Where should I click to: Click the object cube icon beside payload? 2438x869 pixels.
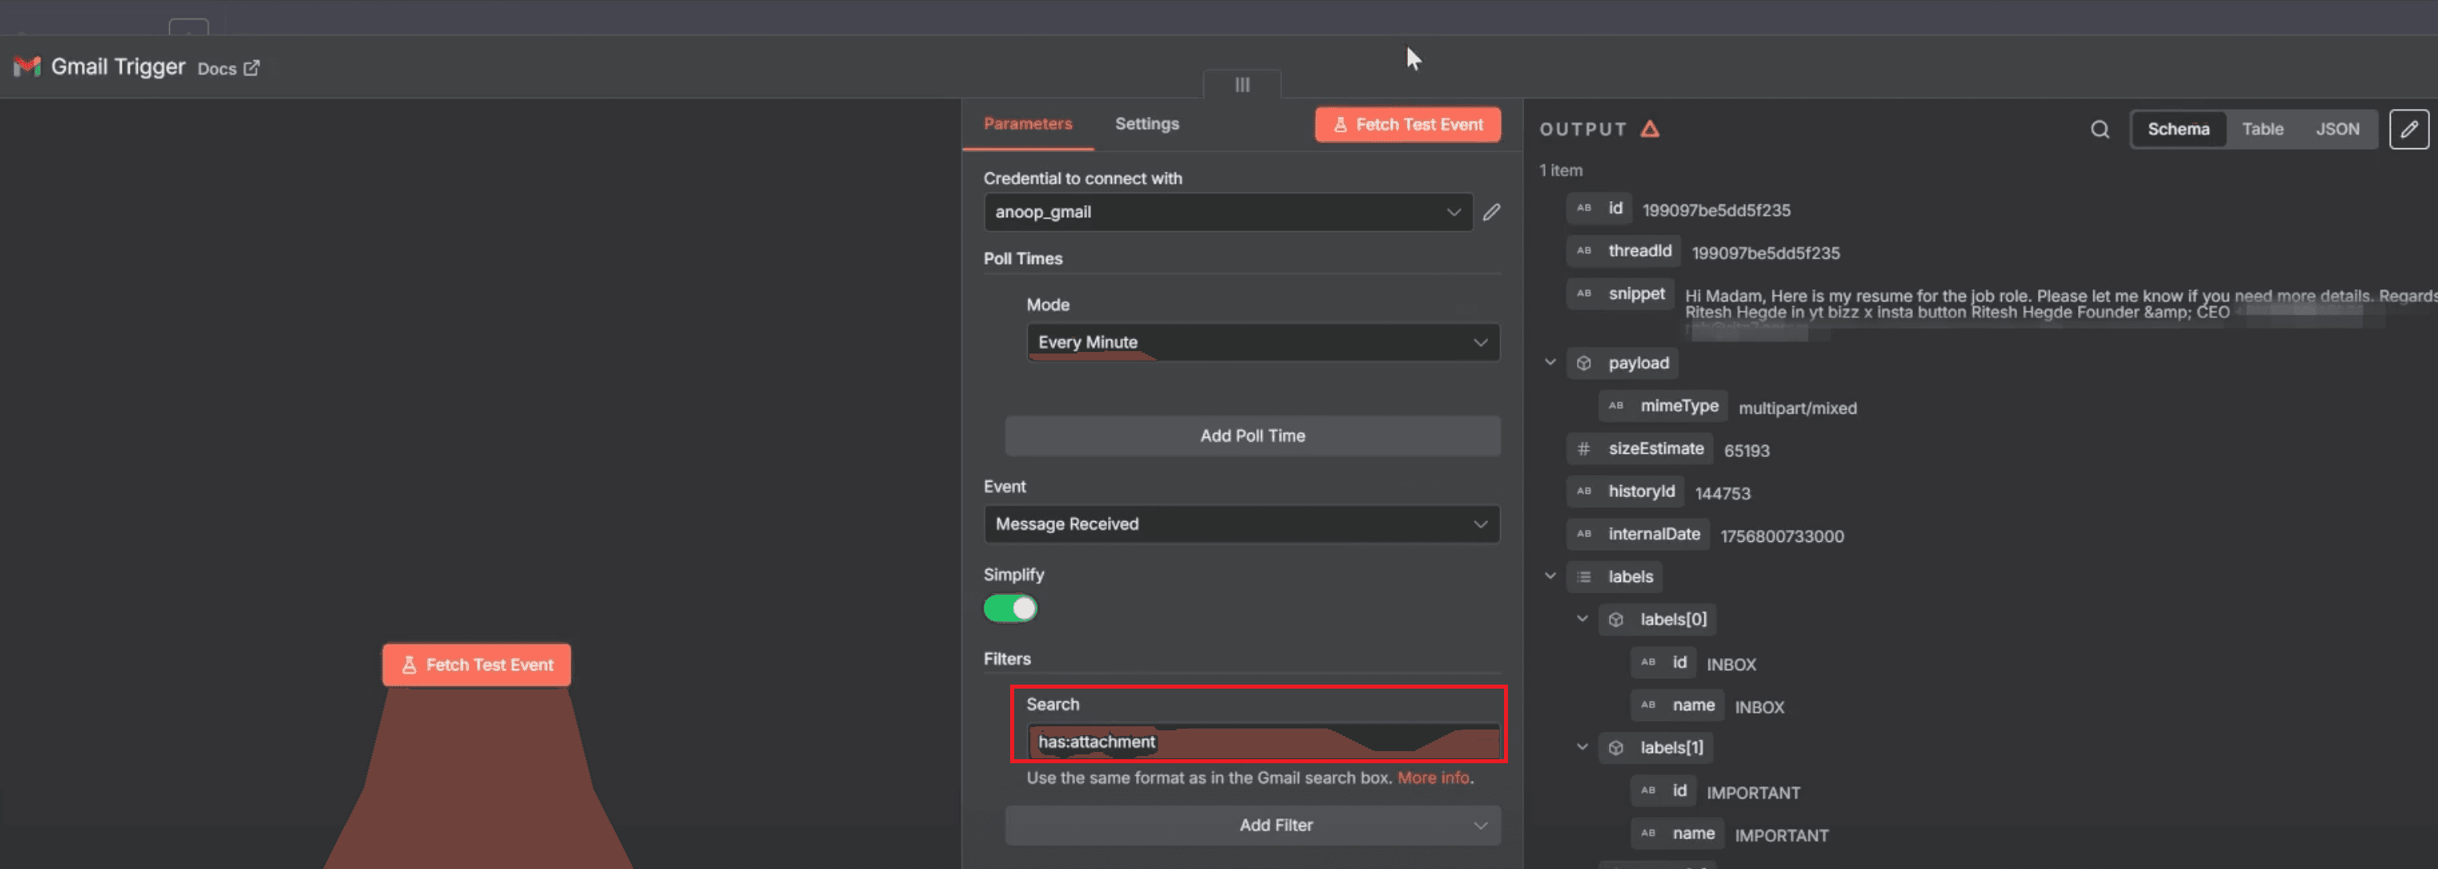[1584, 362]
